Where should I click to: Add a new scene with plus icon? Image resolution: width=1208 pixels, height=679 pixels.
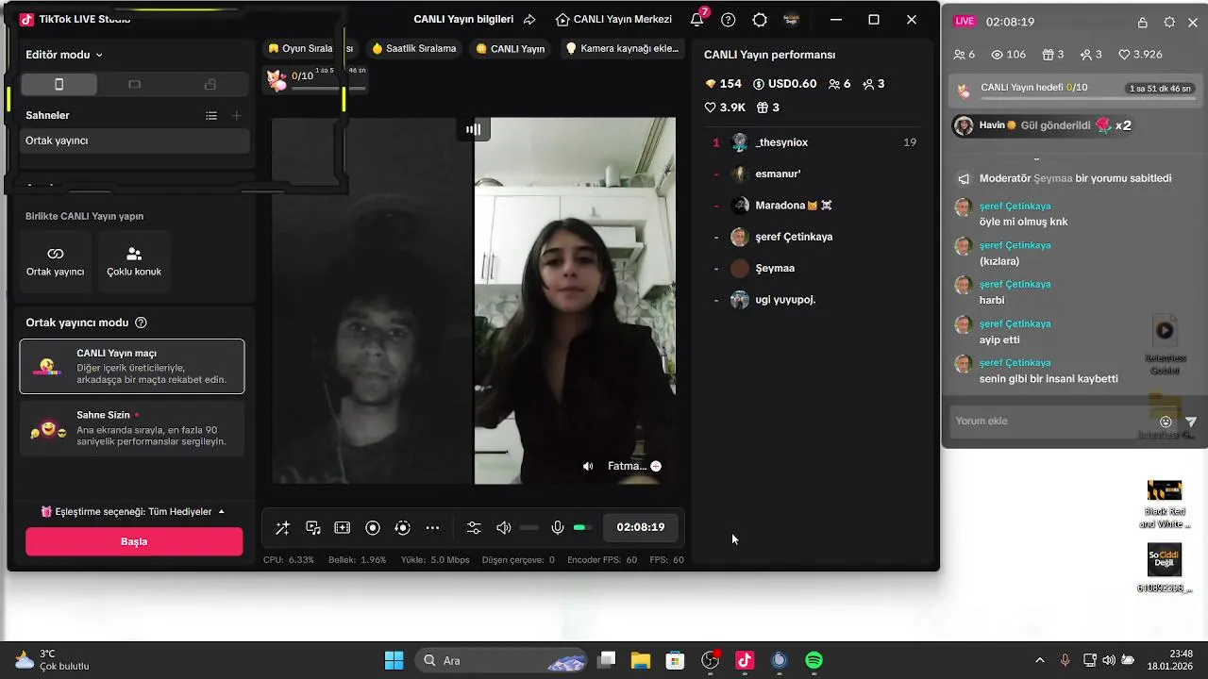click(237, 115)
